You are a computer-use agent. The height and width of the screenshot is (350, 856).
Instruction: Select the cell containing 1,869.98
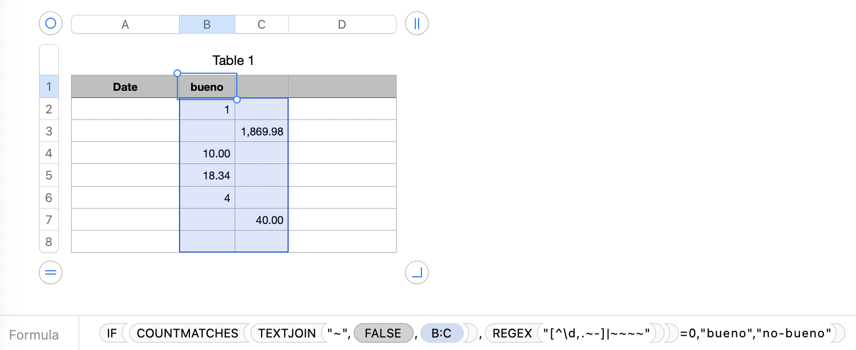click(x=262, y=132)
